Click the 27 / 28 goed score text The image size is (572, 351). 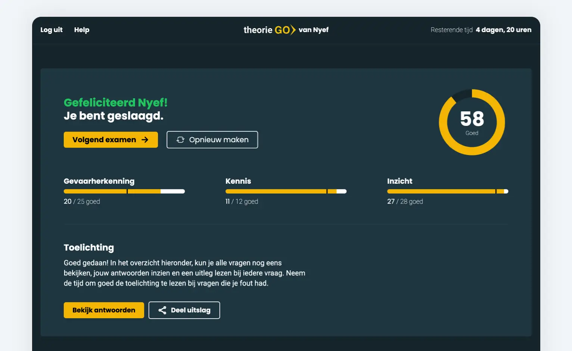tap(405, 202)
